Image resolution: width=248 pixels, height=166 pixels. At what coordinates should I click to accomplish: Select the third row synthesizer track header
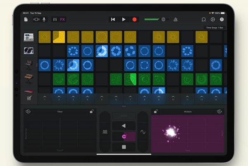point(29,64)
